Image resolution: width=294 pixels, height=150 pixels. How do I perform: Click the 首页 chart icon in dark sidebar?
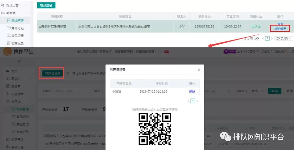click(x=8, y=71)
